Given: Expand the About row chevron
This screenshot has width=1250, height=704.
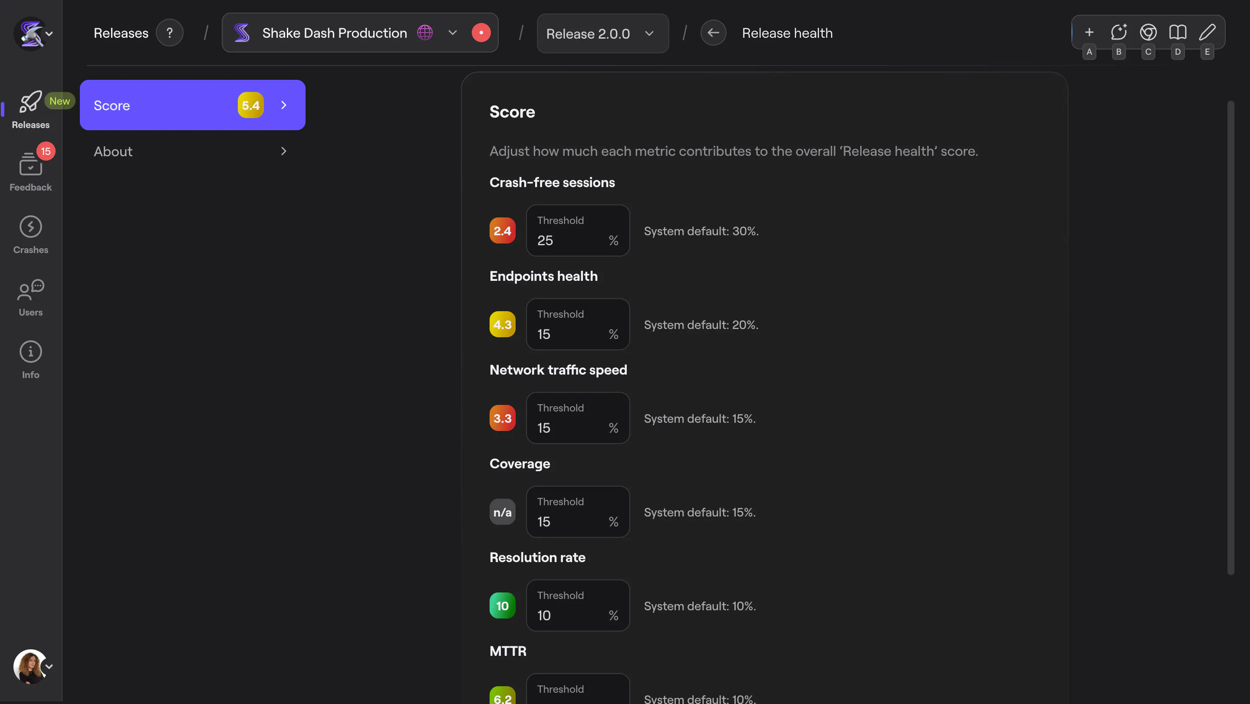Looking at the screenshot, I should (x=284, y=151).
